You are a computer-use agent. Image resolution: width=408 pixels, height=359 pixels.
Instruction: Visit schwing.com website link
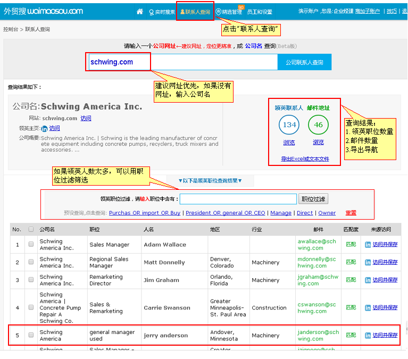click(86, 119)
